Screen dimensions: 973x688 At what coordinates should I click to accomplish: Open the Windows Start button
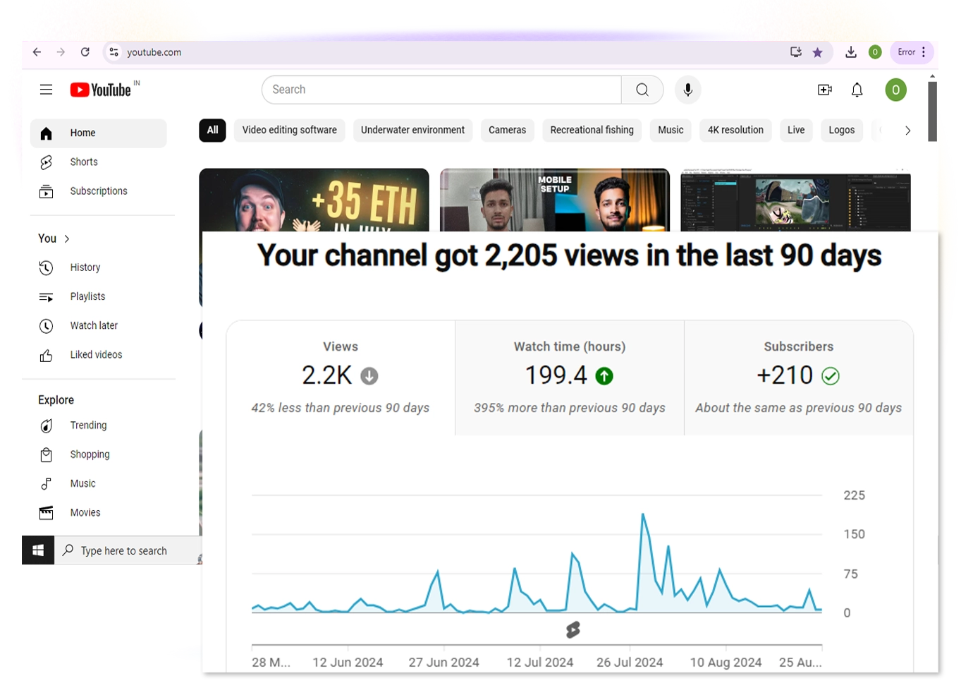(38, 550)
